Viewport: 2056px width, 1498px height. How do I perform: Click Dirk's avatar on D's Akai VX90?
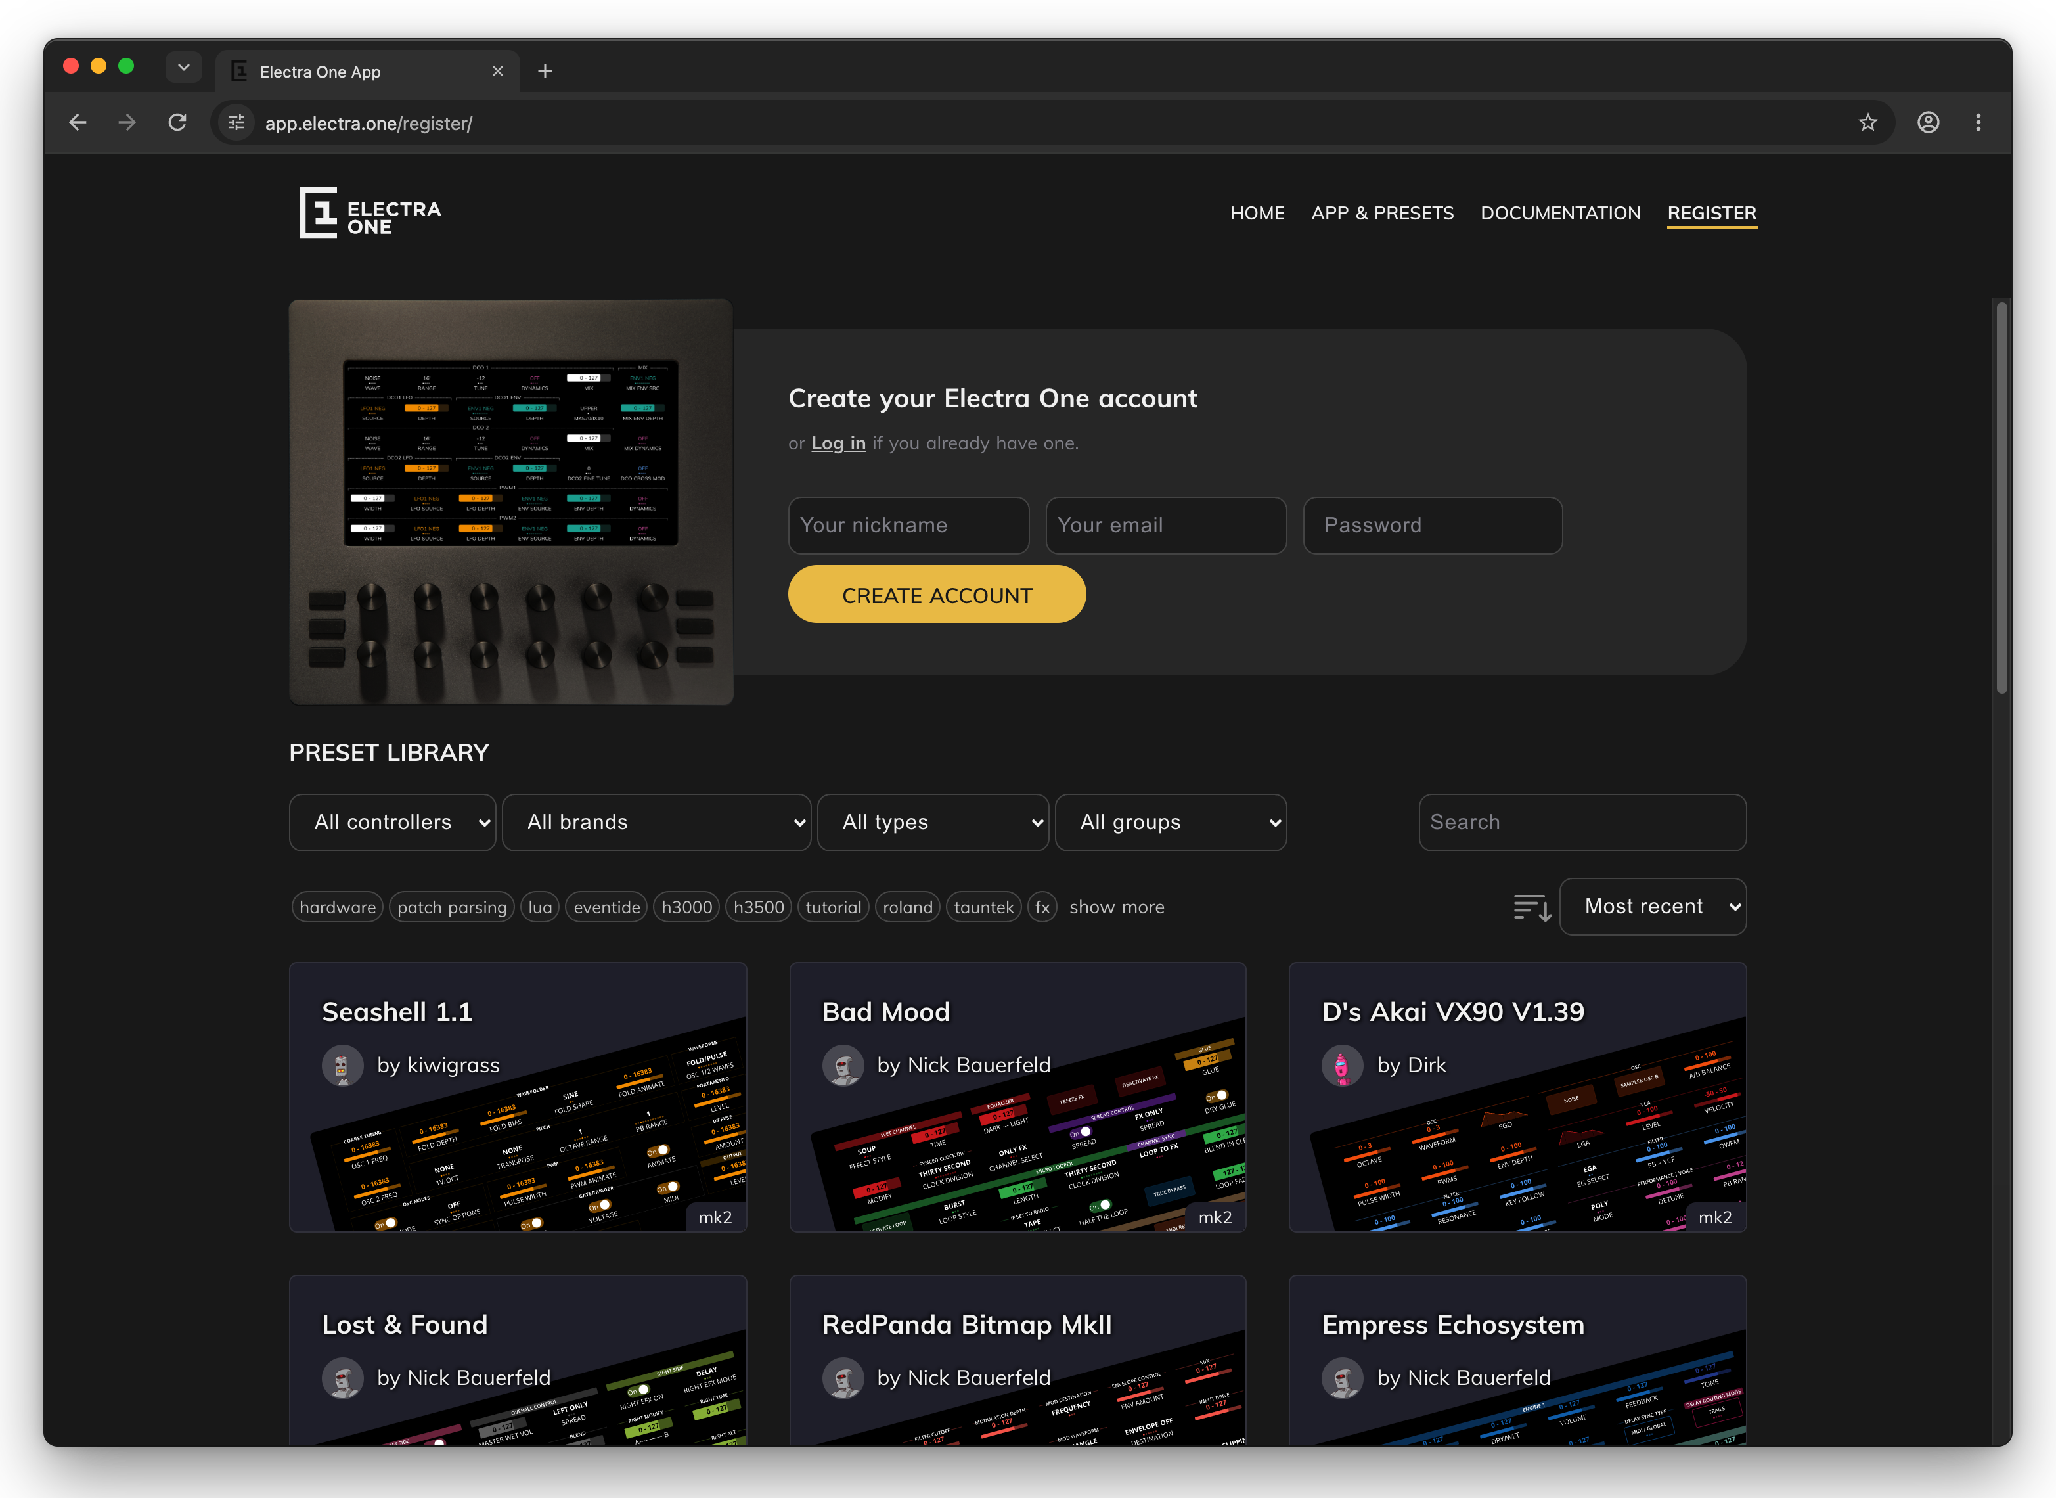click(x=1343, y=1066)
